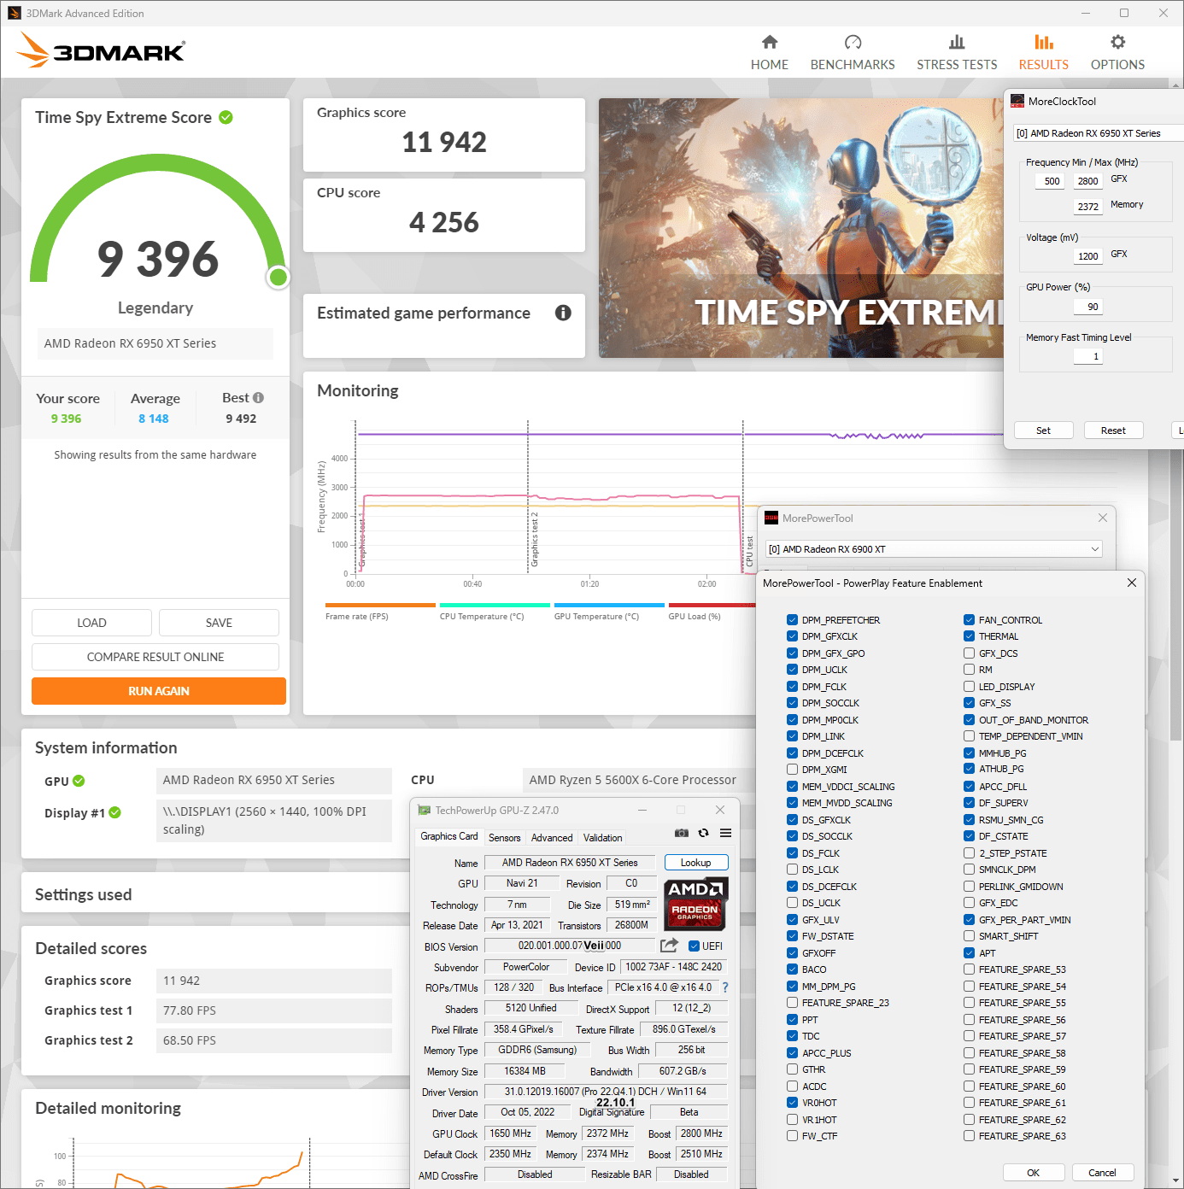
Task: Click the info icon beside Best score
Action: pos(258,397)
